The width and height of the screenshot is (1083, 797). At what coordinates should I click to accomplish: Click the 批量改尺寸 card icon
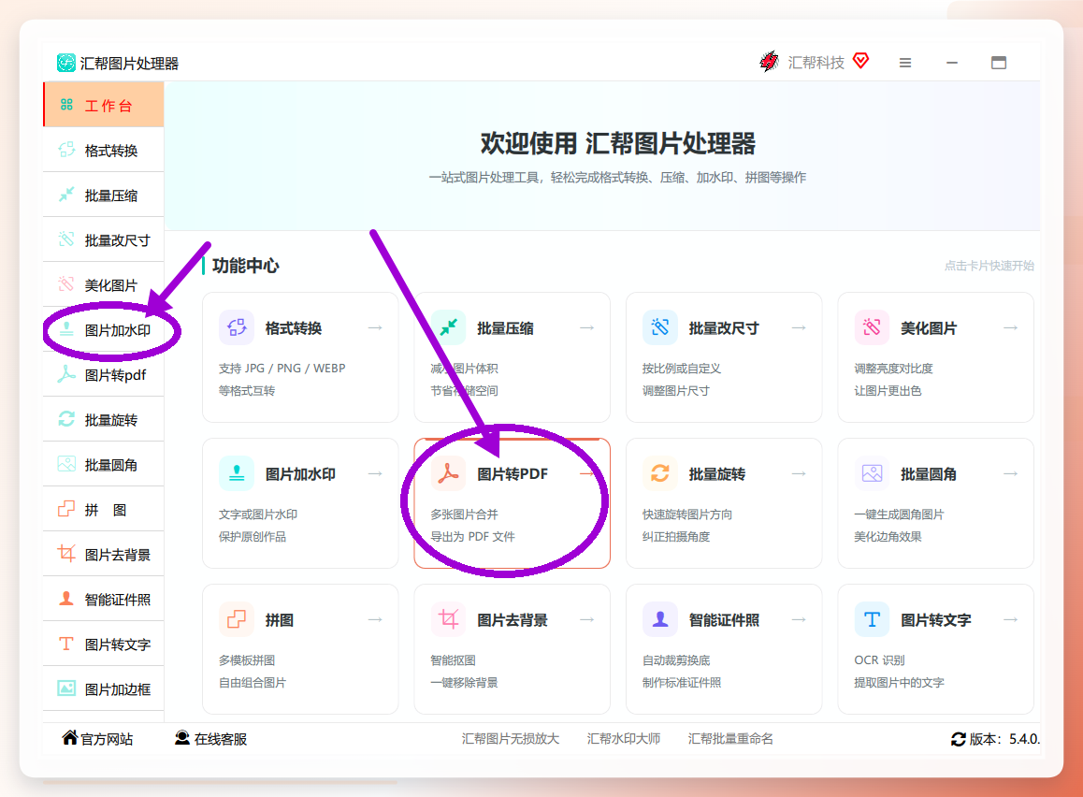pos(659,327)
